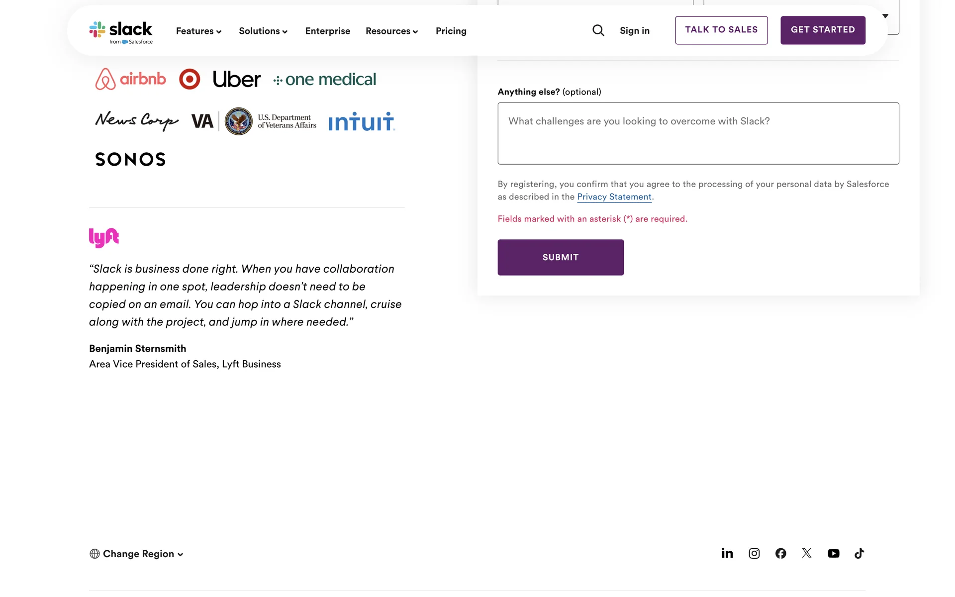Open the search magnifier icon
Viewport: 955px width, 597px height.
click(598, 31)
